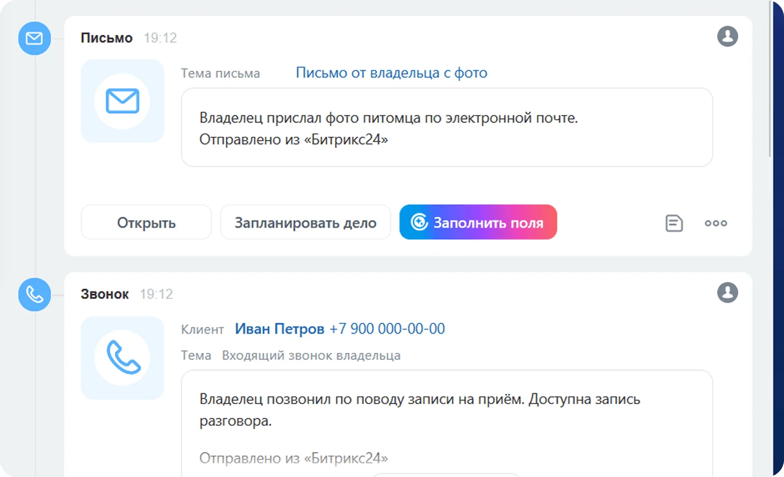The image size is (784, 477).
Task: Open client link Иван Петров
Action: 279,329
